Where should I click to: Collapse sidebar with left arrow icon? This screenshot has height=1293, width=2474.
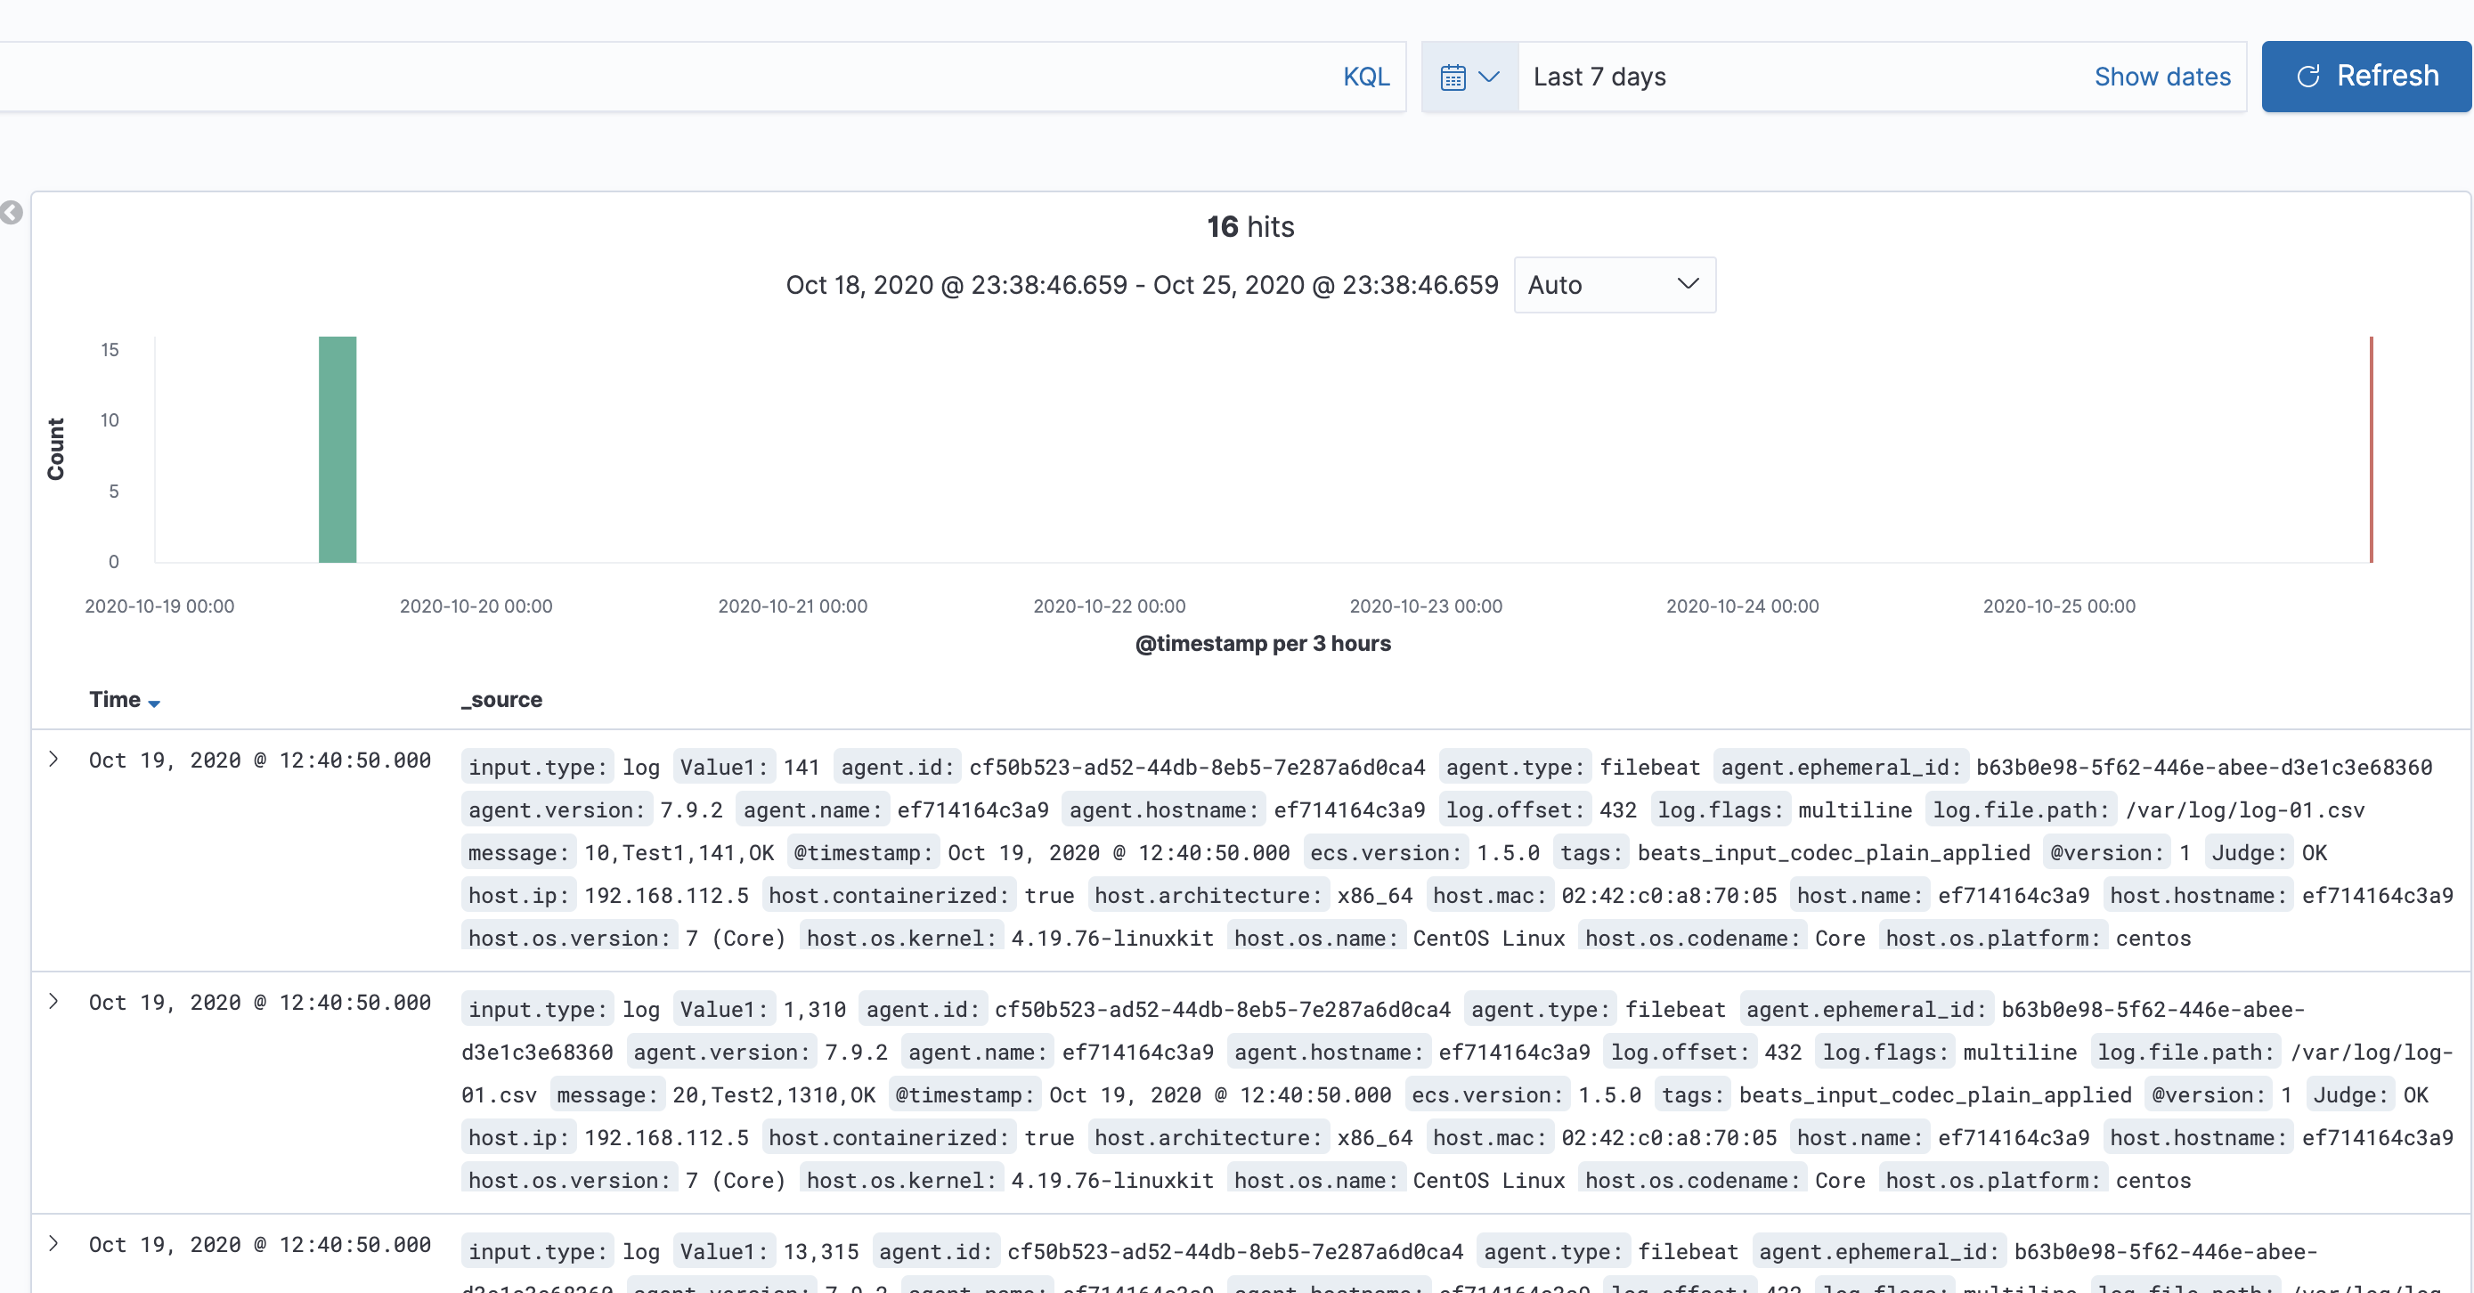pyautogui.click(x=12, y=212)
